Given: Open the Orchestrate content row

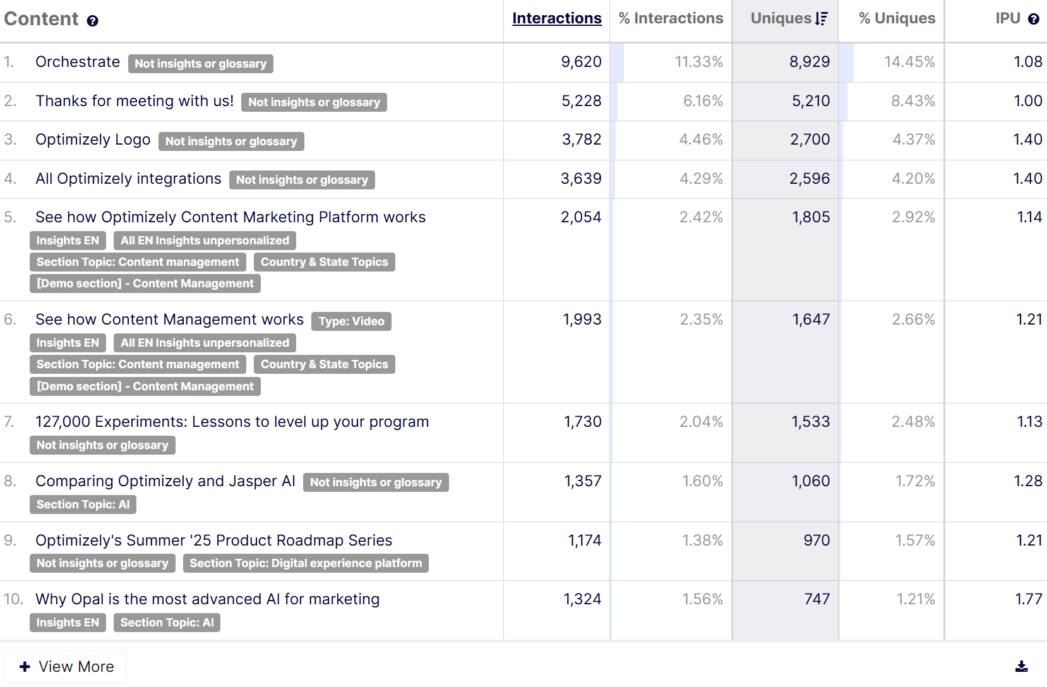Looking at the screenshot, I should (x=78, y=62).
